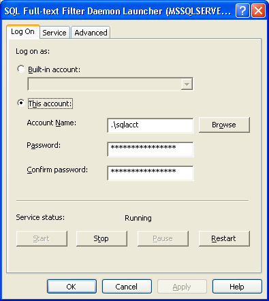Screen dimensions: 269x301
Task: Focus the Confirm password field
Action: coord(151,173)
